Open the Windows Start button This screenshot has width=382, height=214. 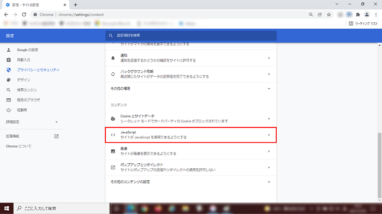[7, 209]
